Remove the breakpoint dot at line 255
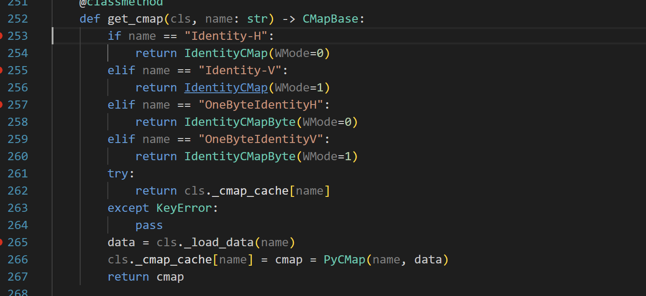646x296 pixels. click(1, 70)
